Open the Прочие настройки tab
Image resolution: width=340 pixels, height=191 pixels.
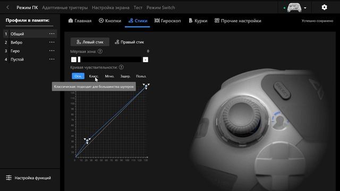(238, 21)
